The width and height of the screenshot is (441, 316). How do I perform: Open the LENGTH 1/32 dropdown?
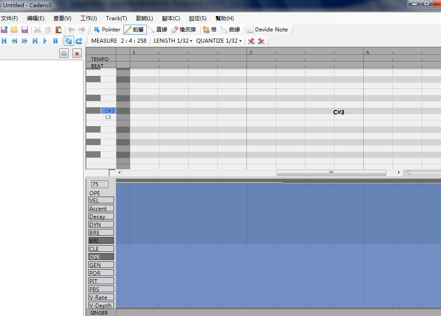(x=173, y=41)
